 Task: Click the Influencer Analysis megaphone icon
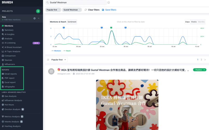[3, 100]
